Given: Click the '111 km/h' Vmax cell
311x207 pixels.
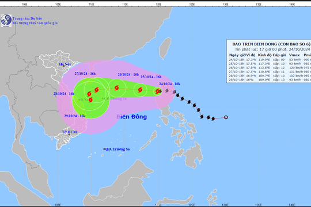Looking at the screenshot, I should coord(296,72).
